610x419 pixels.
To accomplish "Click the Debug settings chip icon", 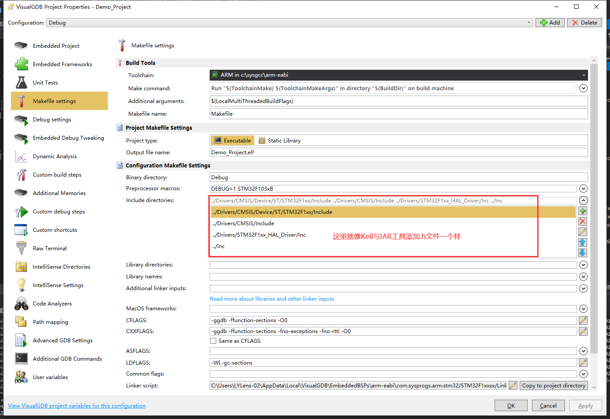I will [21, 119].
